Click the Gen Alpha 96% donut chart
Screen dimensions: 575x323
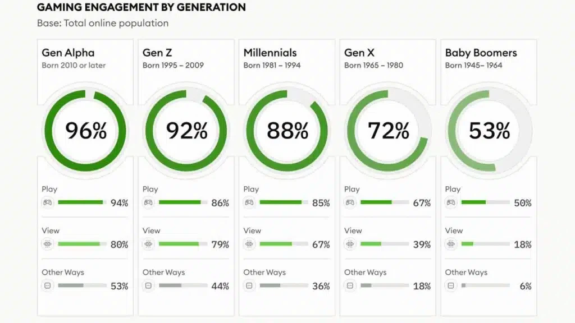tap(85, 131)
